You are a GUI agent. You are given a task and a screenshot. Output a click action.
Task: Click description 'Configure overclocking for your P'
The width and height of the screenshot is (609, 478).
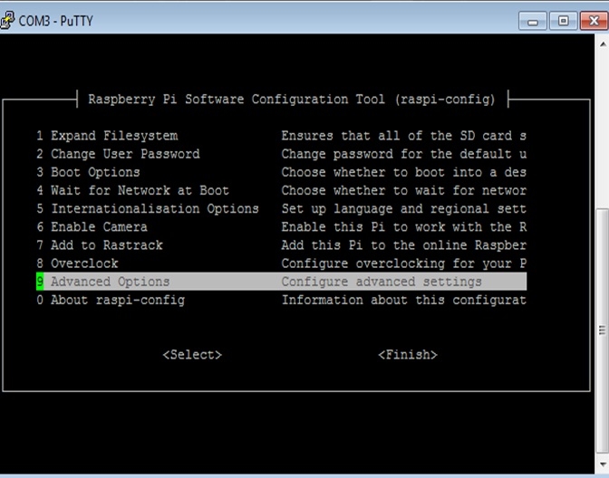(x=404, y=263)
